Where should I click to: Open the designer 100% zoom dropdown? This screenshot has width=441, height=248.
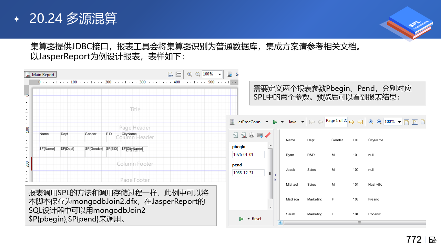pos(220,74)
